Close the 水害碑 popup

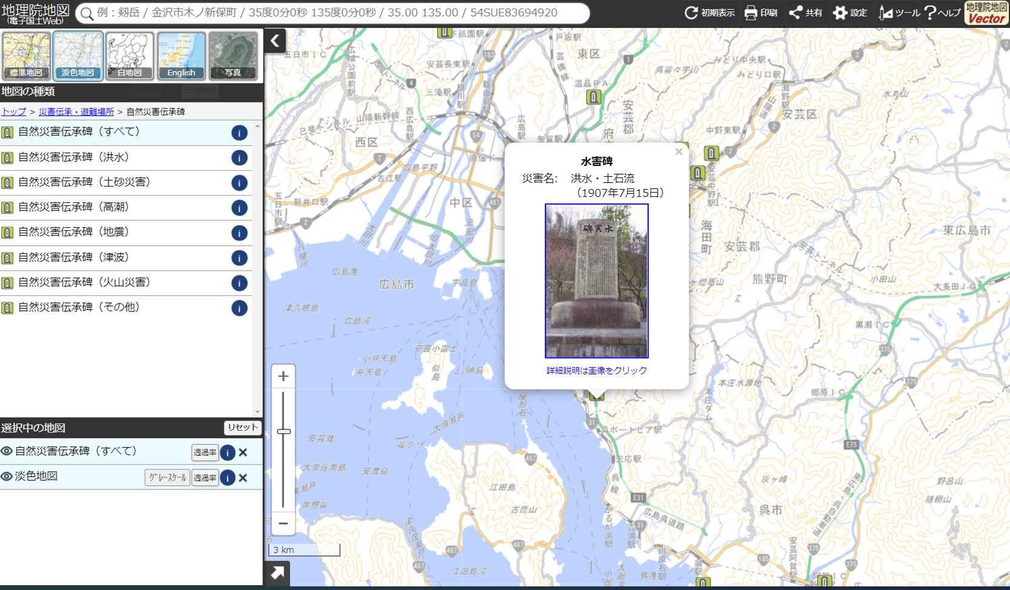tap(679, 151)
